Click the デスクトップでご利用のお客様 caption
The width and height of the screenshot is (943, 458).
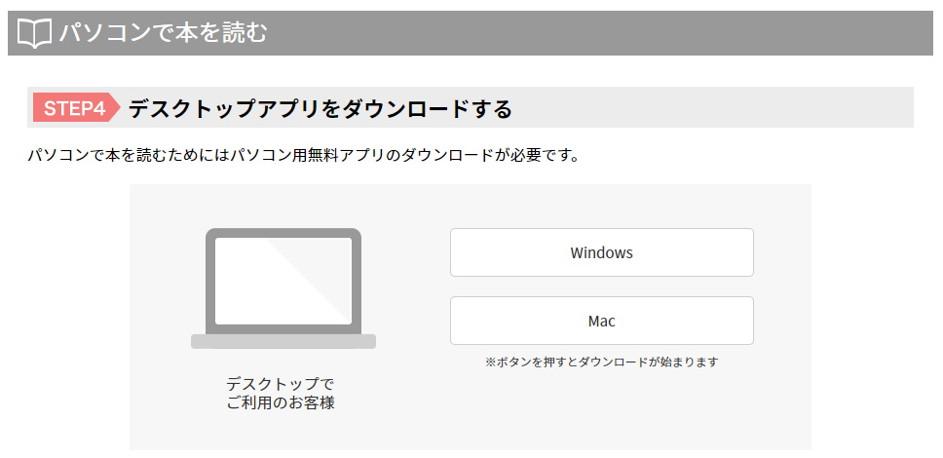[x=281, y=393]
